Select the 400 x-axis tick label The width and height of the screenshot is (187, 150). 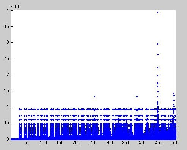(x=142, y=143)
